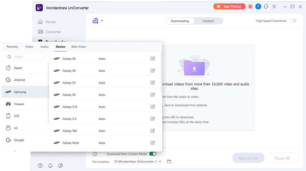Choose Huawei device category
Viewport: 306px width, 171px height.
25,104
